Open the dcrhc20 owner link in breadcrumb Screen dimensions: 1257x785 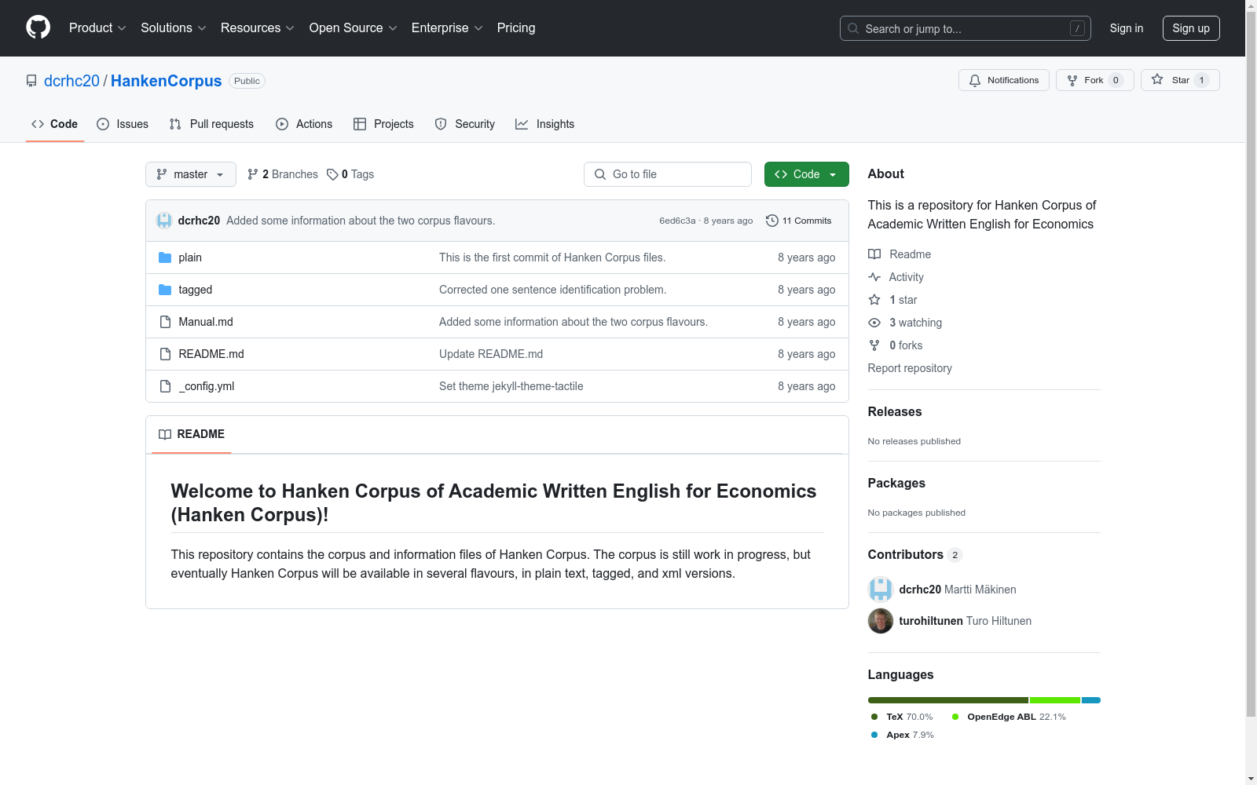click(x=71, y=81)
